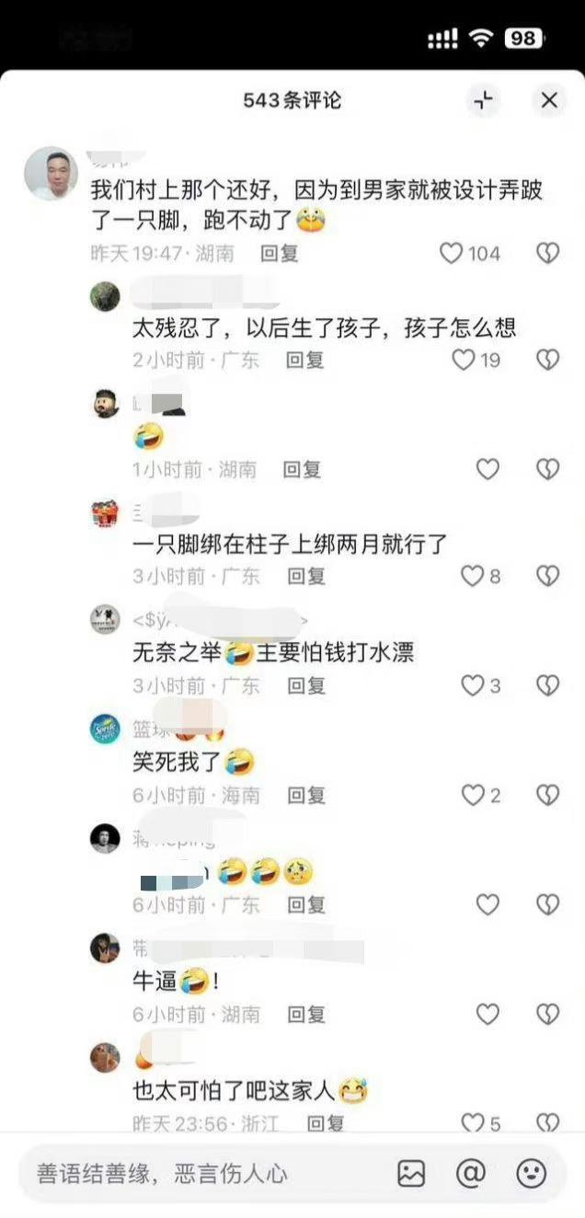
Task: Open the top commenter's profile avatar
Action: coord(51,173)
